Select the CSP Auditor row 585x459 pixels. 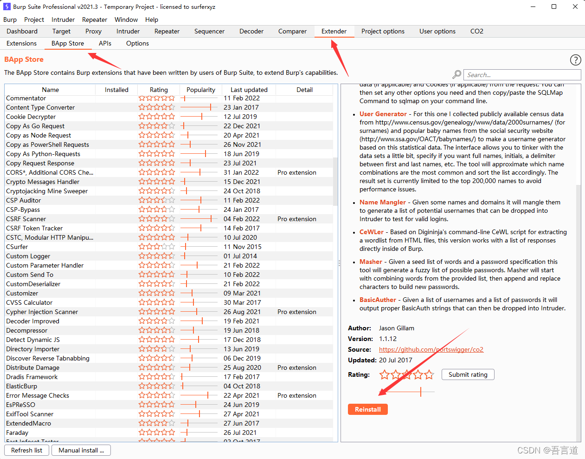coord(169,200)
